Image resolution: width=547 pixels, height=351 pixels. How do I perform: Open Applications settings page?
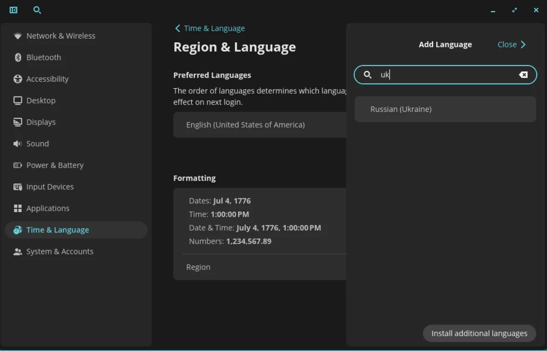click(47, 208)
